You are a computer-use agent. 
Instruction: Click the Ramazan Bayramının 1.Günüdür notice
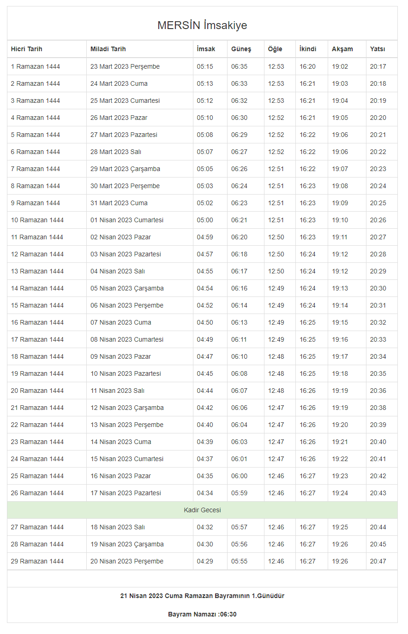pyautogui.click(x=202, y=596)
